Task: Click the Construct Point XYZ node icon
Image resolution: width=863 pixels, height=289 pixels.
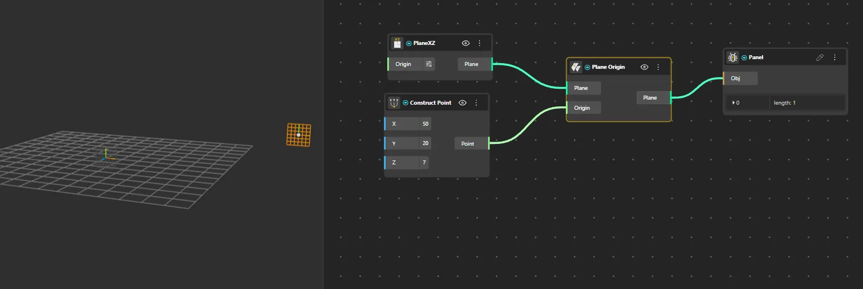Action: point(394,103)
